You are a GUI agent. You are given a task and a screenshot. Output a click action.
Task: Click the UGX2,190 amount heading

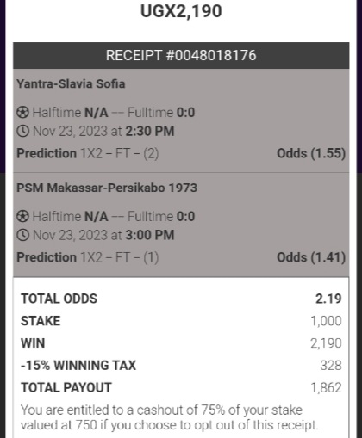181,11
